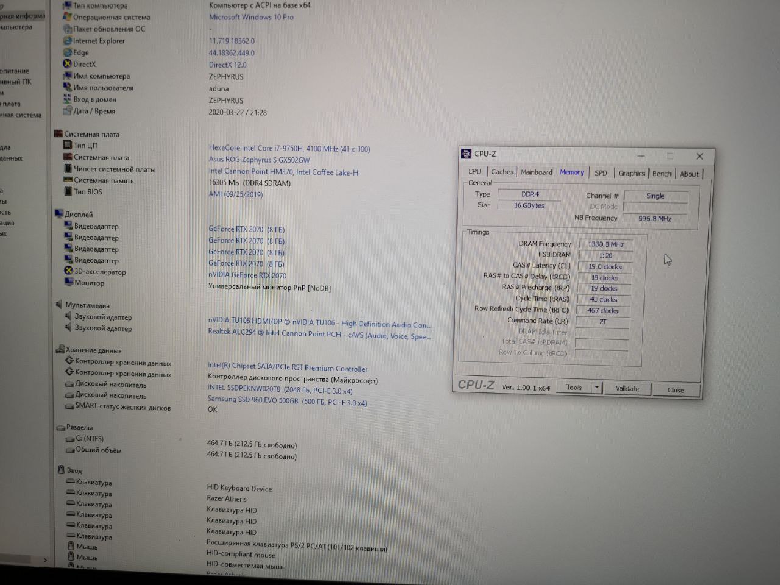Open the Samsung SSD 960 EVO 500GB link

pyautogui.click(x=287, y=401)
